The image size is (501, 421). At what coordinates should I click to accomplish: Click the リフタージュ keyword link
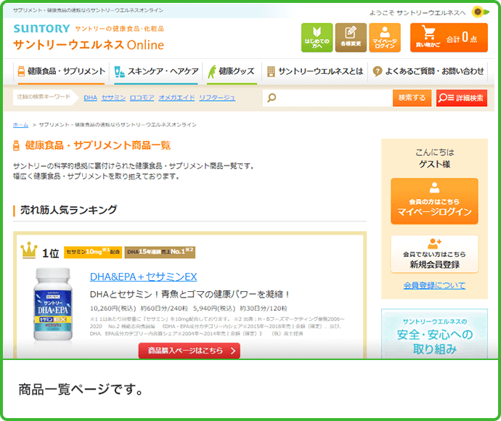pos(217,98)
